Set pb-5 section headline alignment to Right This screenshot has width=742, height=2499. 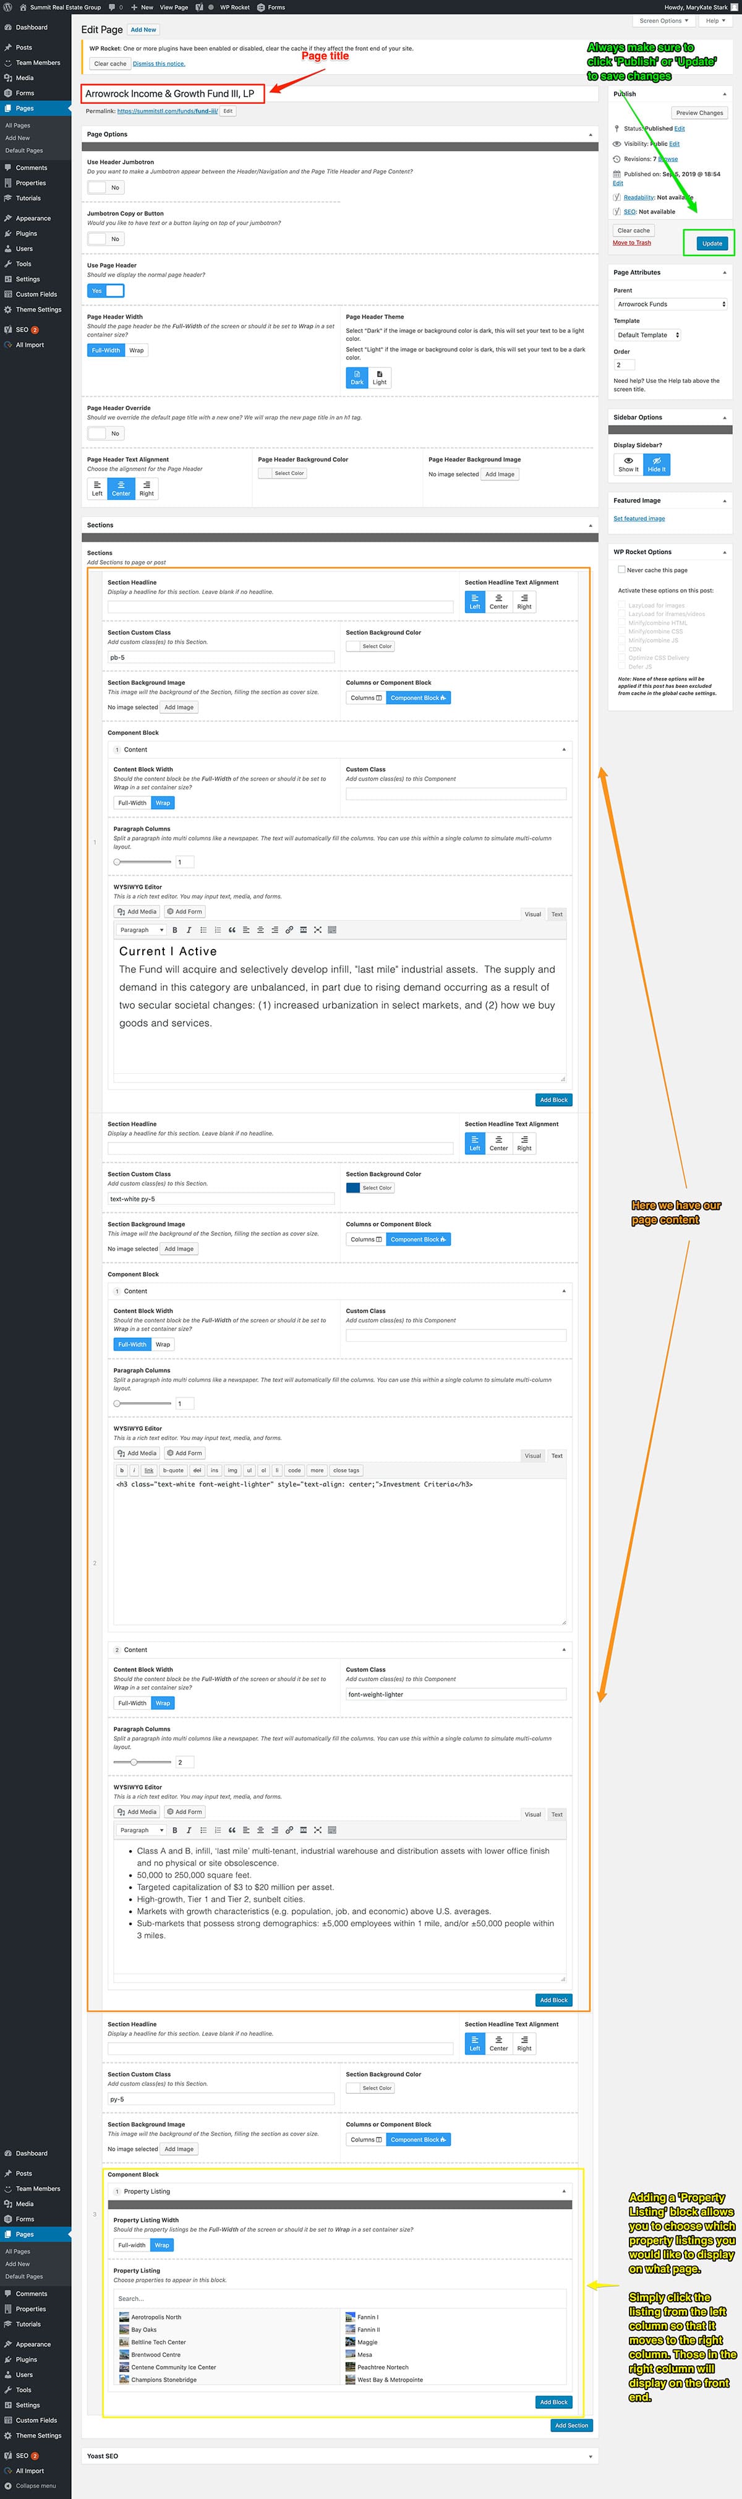[524, 601]
